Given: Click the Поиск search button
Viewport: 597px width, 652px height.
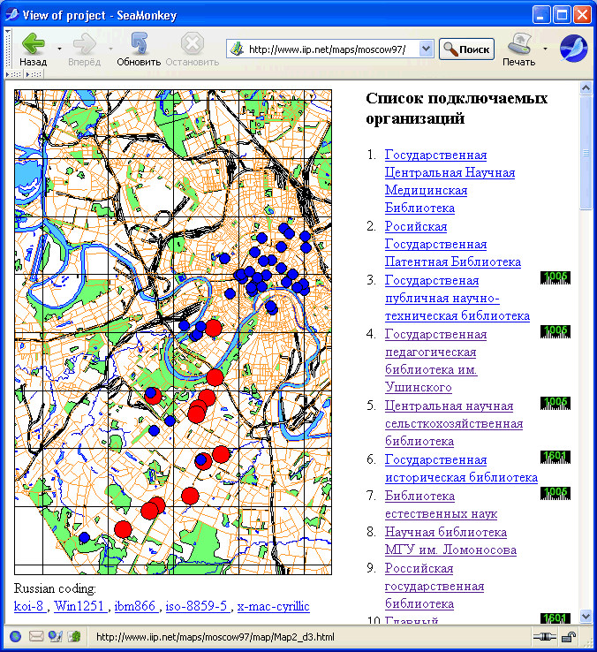Looking at the screenshot, I should (x=466, y=49).
